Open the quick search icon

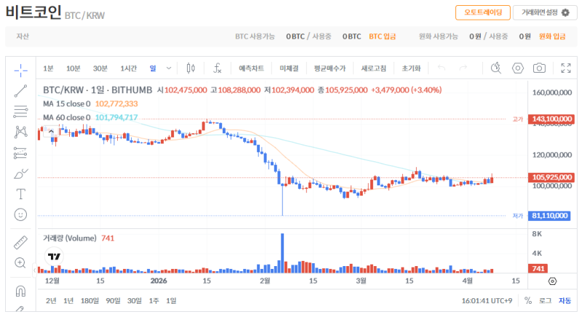(496, 68)
